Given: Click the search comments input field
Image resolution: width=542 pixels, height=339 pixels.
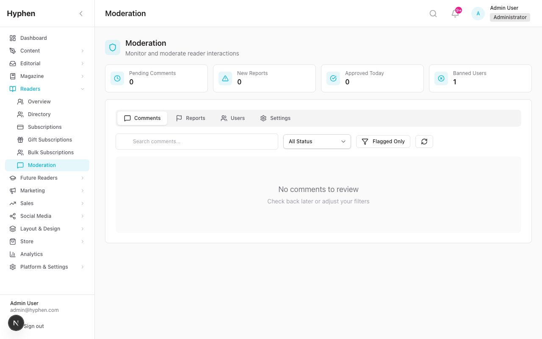Looking at the screenshot, I should (196, 141).
